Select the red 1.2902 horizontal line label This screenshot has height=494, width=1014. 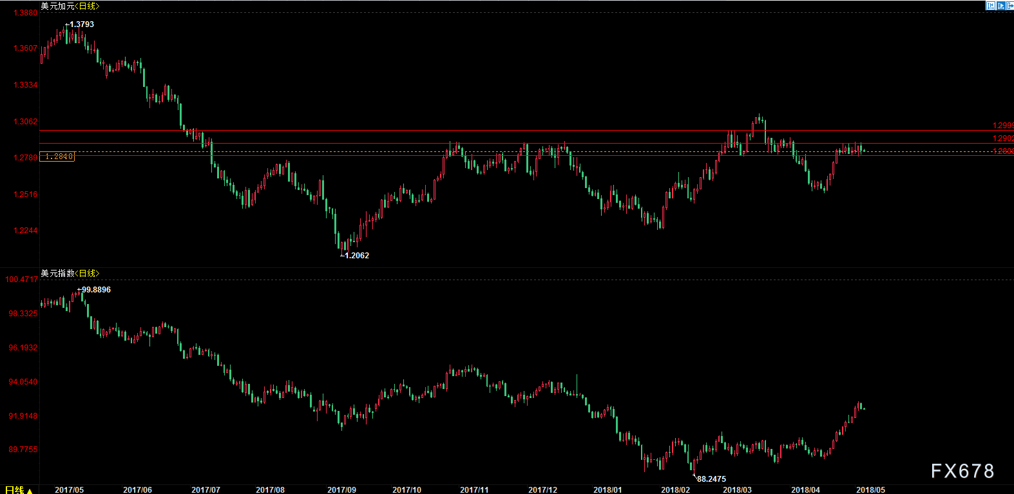(1003, 138)
